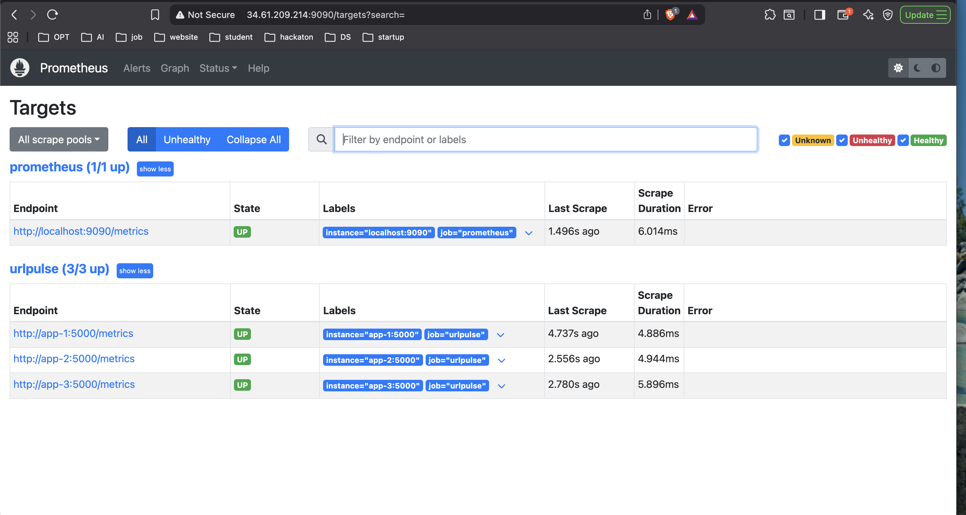Select the auto contrast theme icon

point(936,68)
